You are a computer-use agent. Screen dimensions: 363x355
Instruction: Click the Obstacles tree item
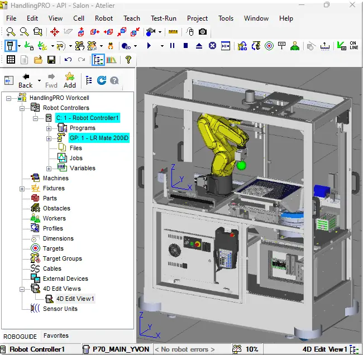[x=56, y=208]
